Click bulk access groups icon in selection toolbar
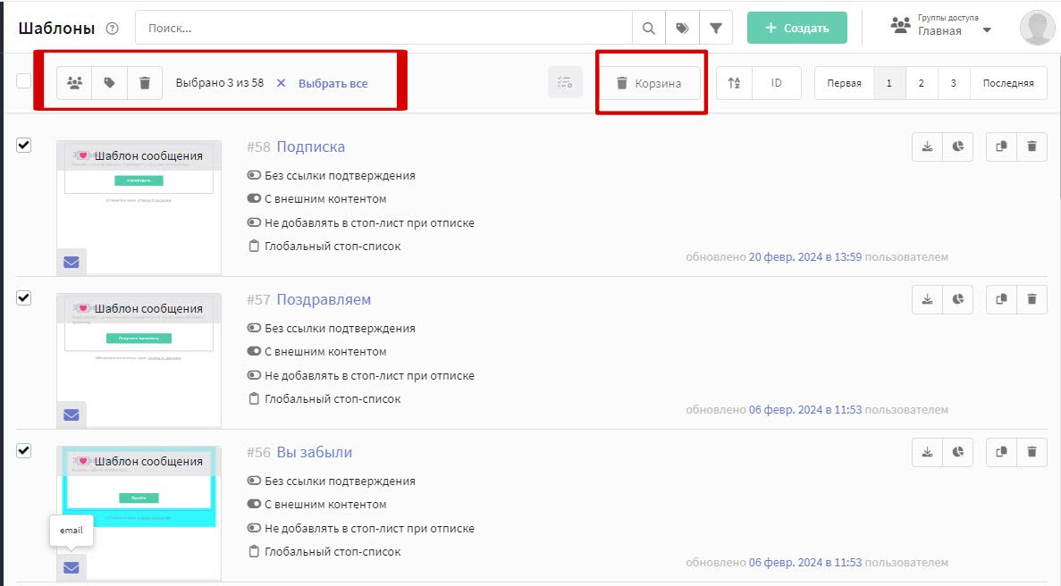The height and width of the screenshot is (586, 1061). (x=75, y=83)
